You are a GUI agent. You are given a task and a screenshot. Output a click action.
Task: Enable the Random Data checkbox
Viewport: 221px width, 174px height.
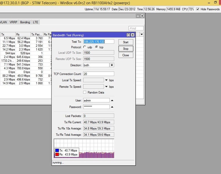[85, 93]
